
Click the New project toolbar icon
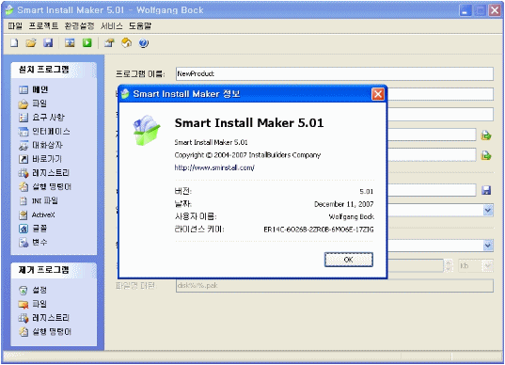tap(14, 43)
